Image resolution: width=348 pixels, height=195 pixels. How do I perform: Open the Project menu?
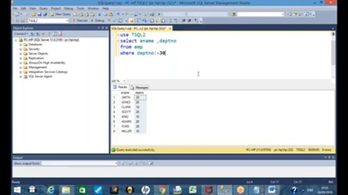point(55,9)
